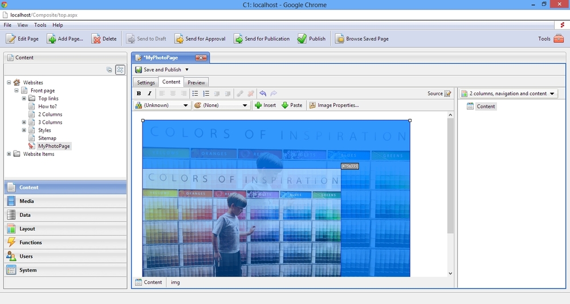The width and height of the screenshot is (570, 304).
Task: Toggle the bulleted list button
Action: 195,94
